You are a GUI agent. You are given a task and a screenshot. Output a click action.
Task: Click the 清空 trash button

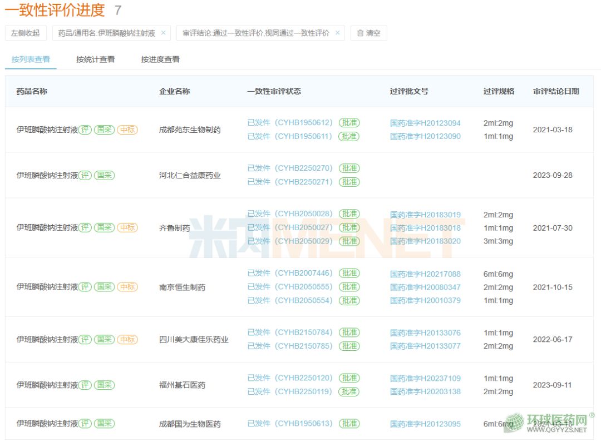368,33
